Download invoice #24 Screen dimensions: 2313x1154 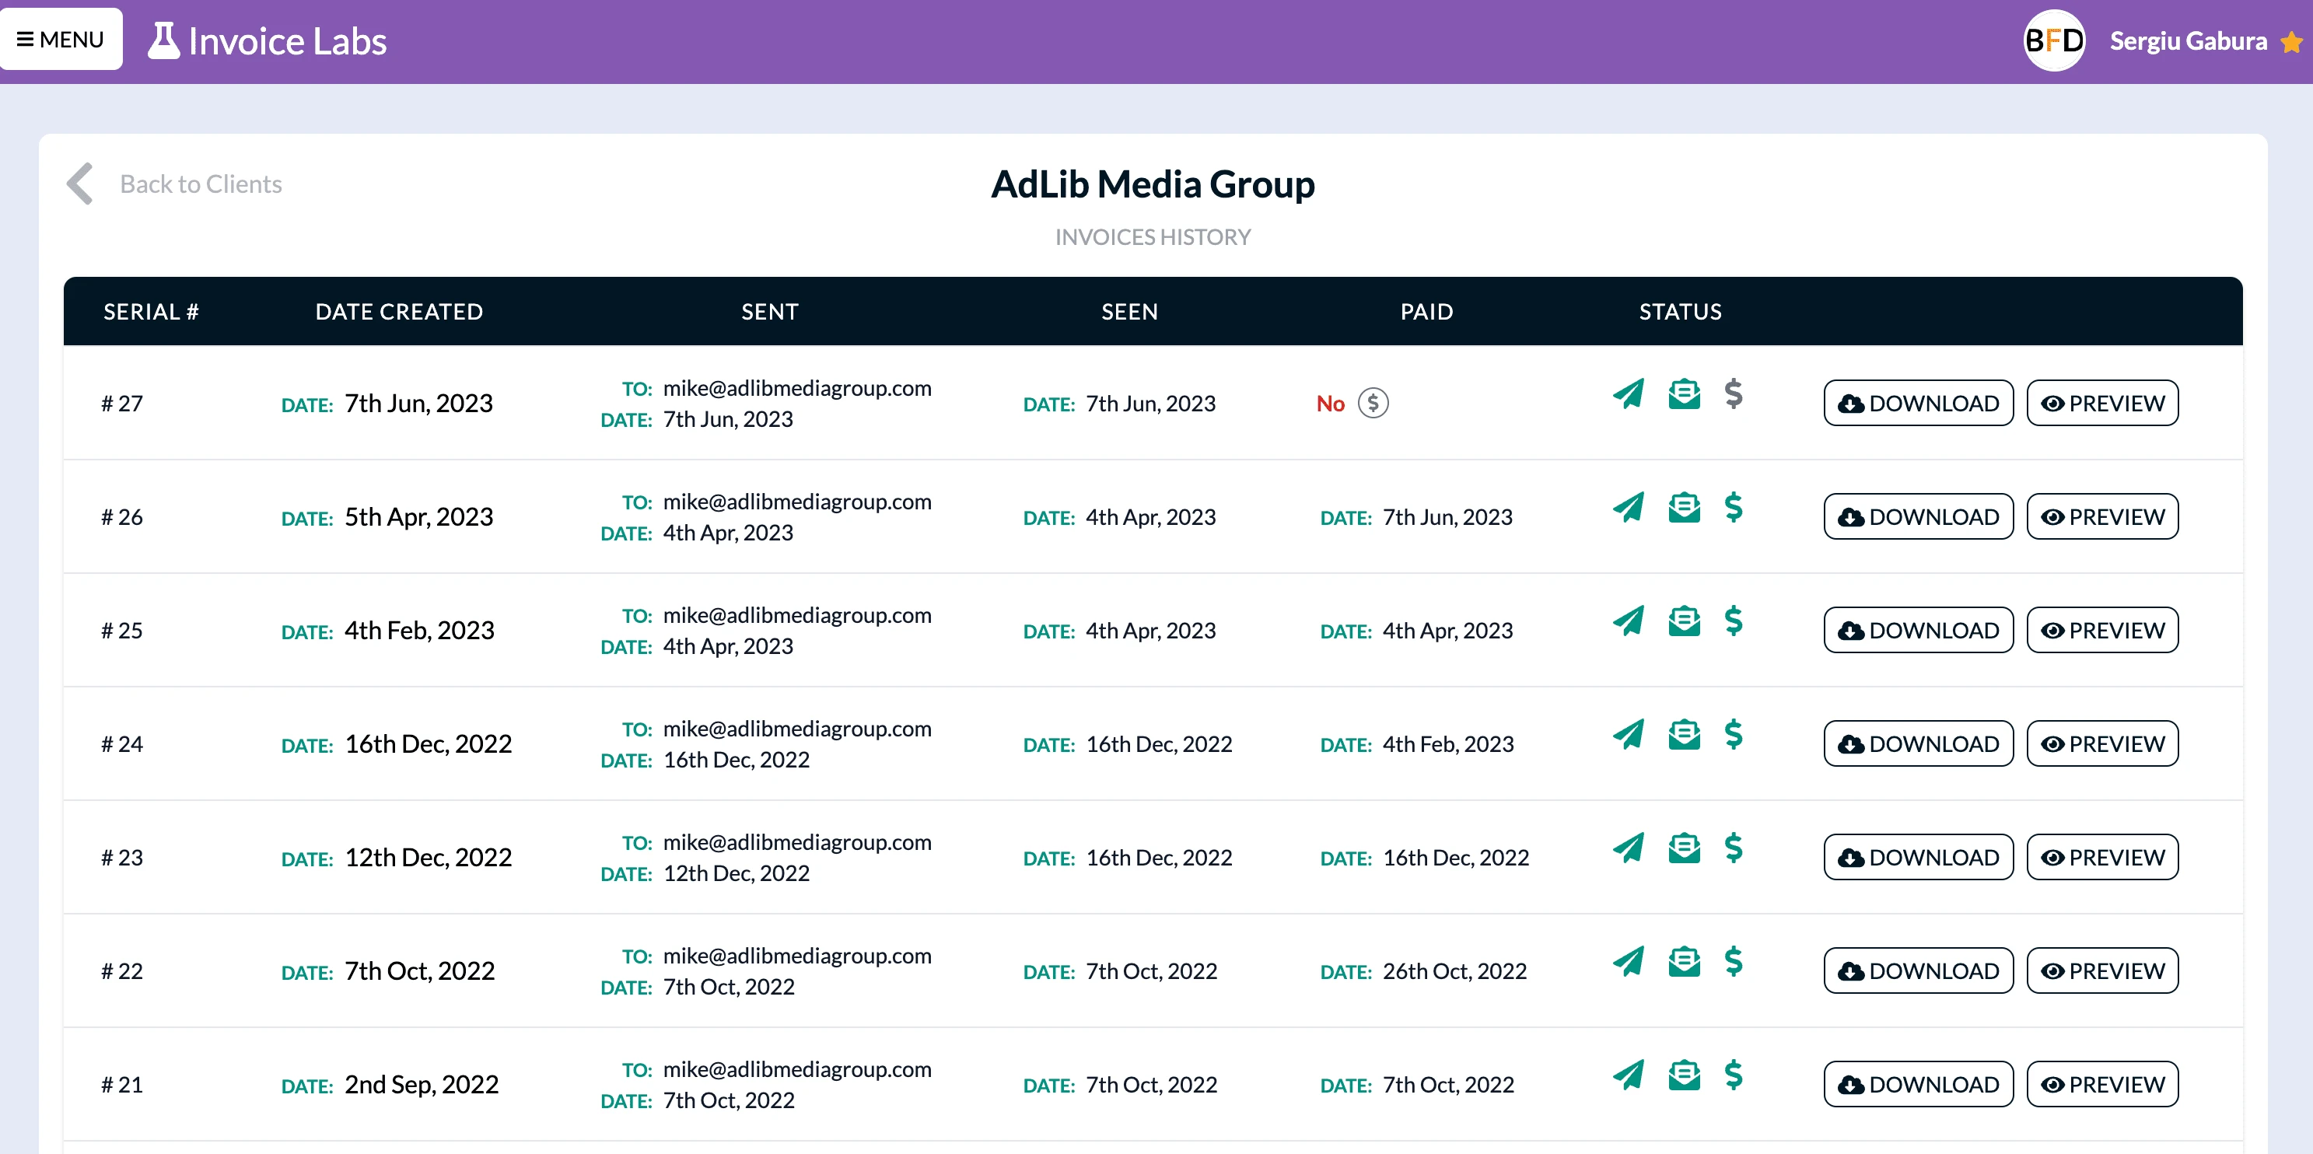(x=1918, y=743)
